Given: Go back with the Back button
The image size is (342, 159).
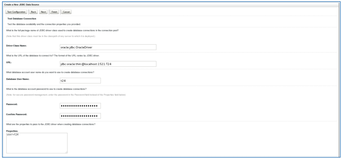Looking at the screenshot, I should click(34, 12).
